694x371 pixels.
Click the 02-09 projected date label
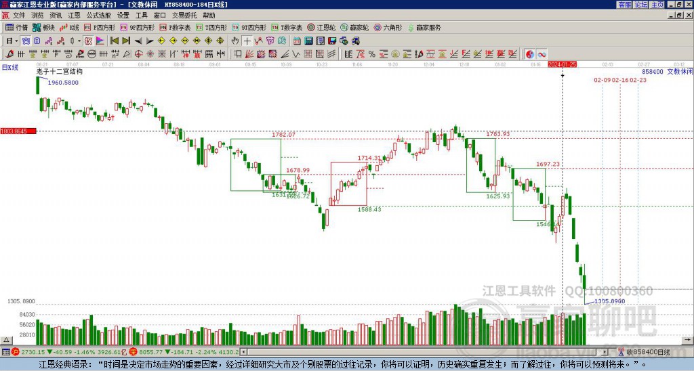pyautogui.click(x=602, y=80)
